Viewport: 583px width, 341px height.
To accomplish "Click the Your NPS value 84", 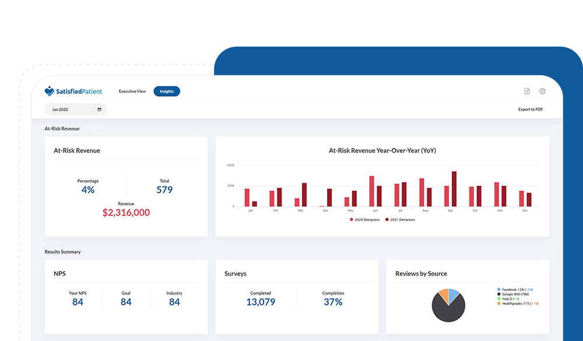I will click(78, 302).
